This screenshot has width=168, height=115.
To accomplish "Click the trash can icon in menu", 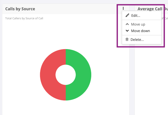I will 127,39.
